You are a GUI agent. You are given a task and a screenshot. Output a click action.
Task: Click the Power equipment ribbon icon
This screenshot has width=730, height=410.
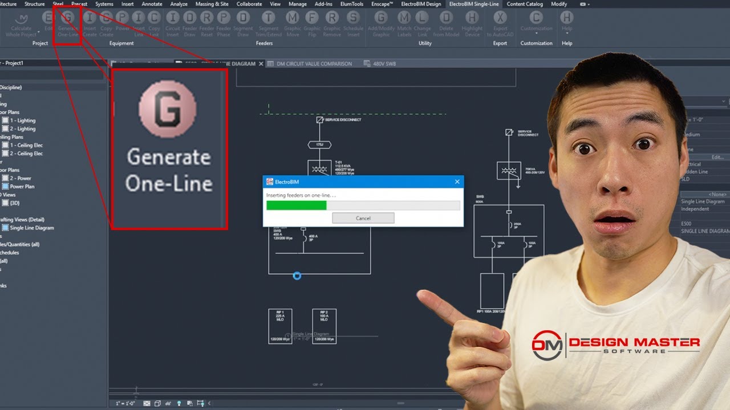coord(123,18)
